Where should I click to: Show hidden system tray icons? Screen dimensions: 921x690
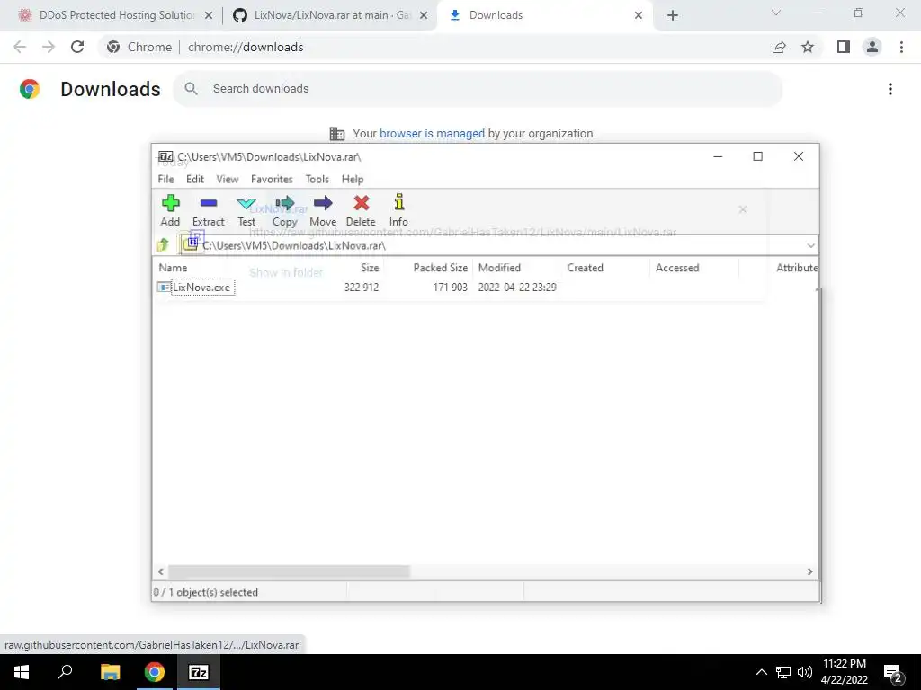[761, 672]
